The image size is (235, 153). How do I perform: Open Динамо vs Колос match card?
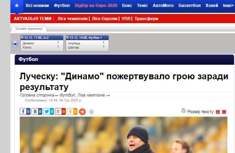click(42, 43)
